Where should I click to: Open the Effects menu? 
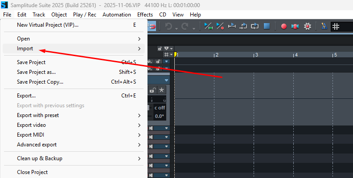[145, 15]
